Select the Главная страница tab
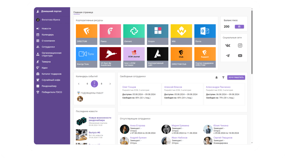Image resolution: width=285 pixels, height=158 pixels. (83, 12)
